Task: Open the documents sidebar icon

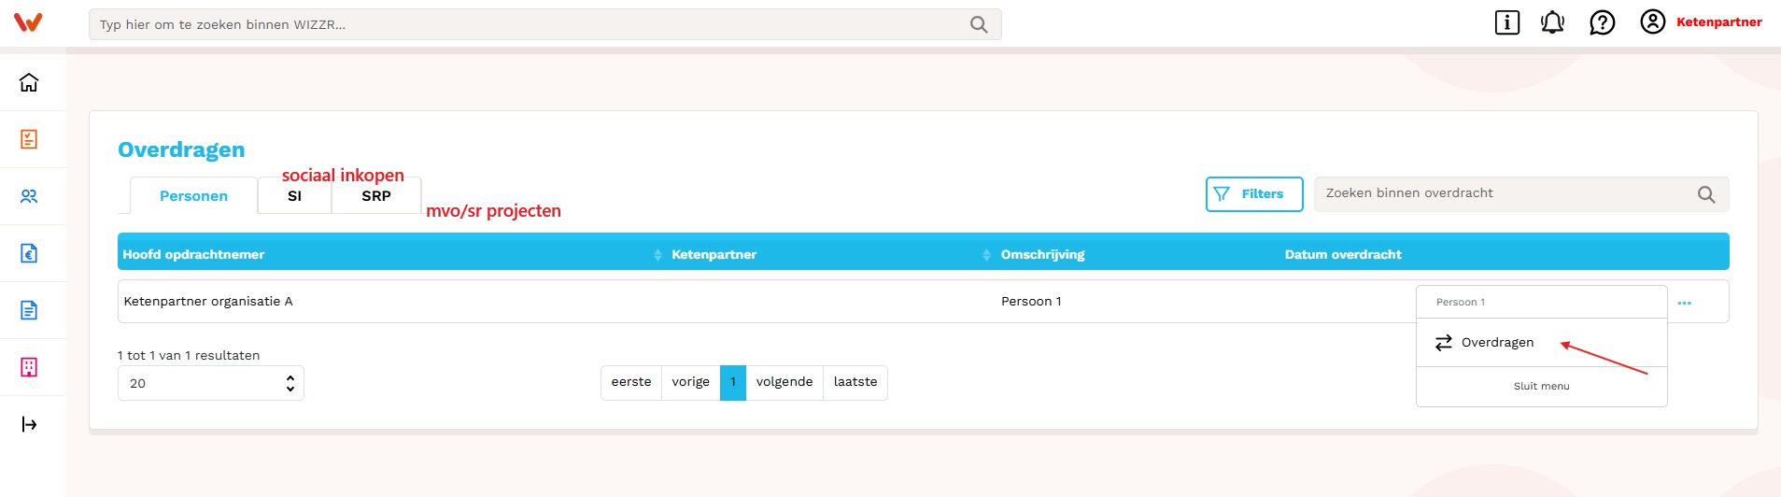Action: (x=29, y=310)
